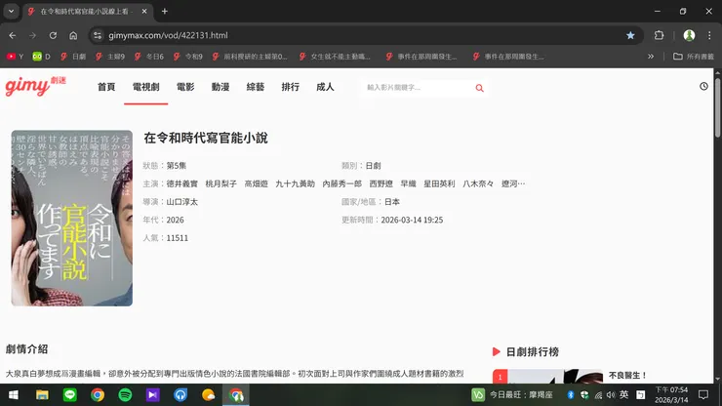Screen dimensions: 722x406
Task: Open the extensions puzzle icon
Action: (x=659, y=35)
